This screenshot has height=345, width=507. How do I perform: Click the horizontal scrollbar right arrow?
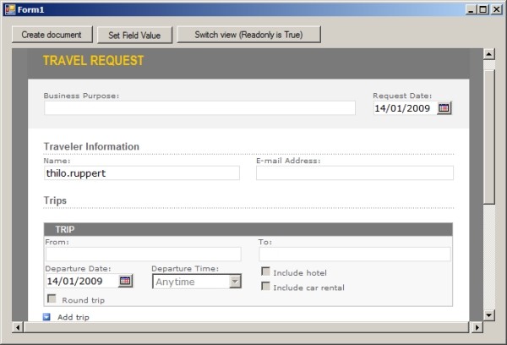477,327
